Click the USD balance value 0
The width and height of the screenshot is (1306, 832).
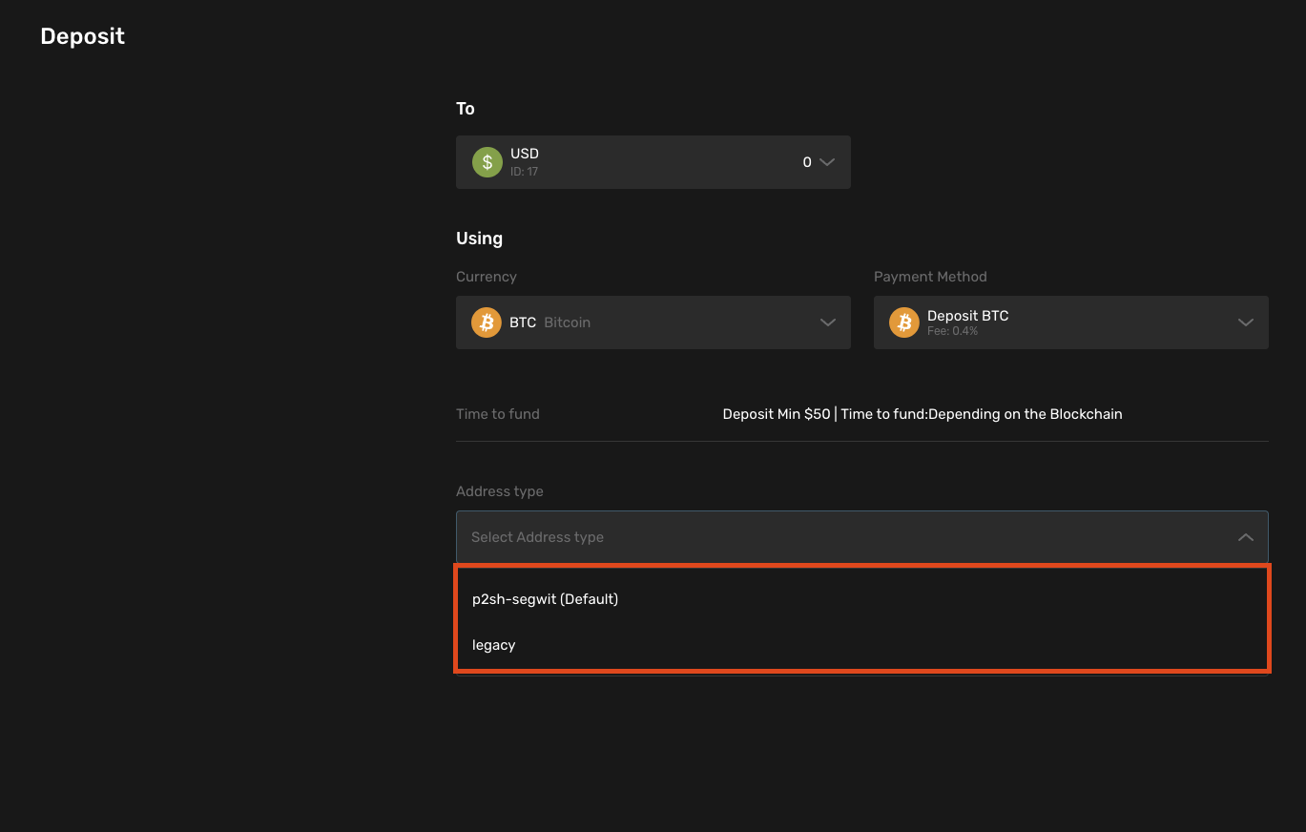pyautogui.click(x=807, y=162)
